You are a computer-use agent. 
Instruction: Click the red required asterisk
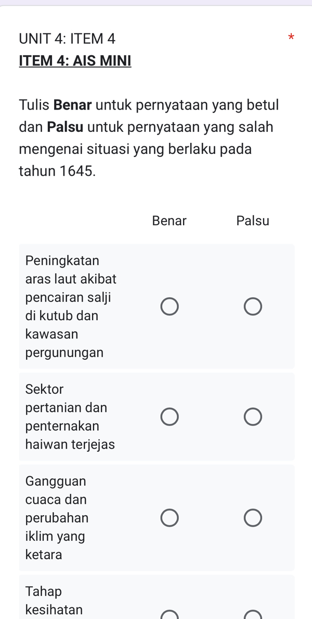pyautogui.click(x=291, y=37)
